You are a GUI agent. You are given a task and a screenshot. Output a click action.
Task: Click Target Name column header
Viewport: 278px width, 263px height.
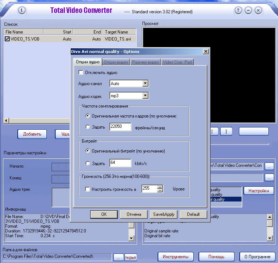point(119,32)
